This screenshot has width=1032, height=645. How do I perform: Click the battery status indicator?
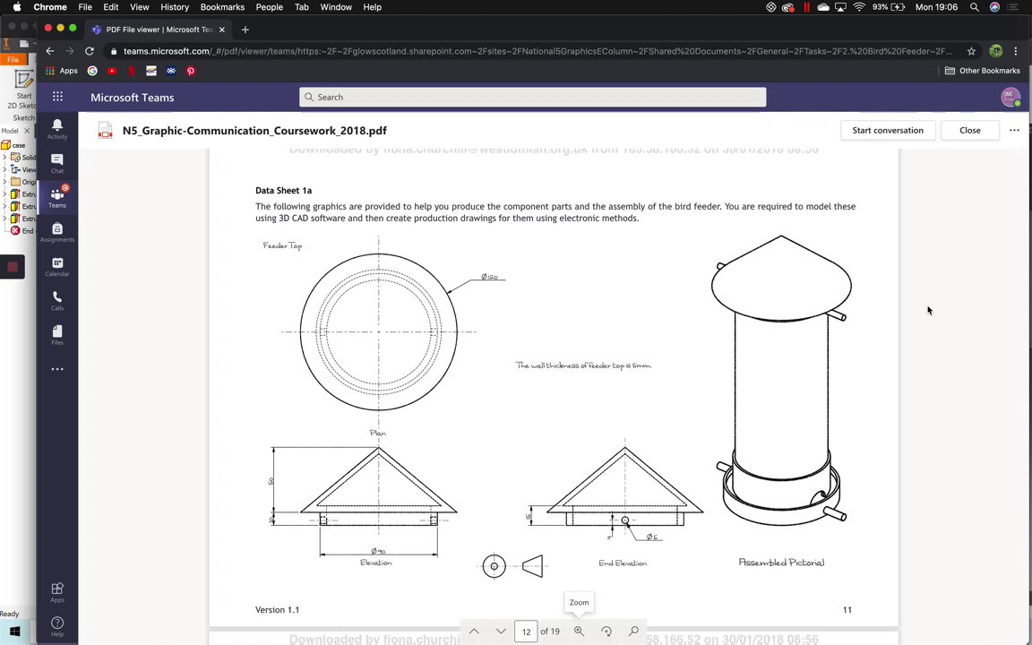point(889,7)
